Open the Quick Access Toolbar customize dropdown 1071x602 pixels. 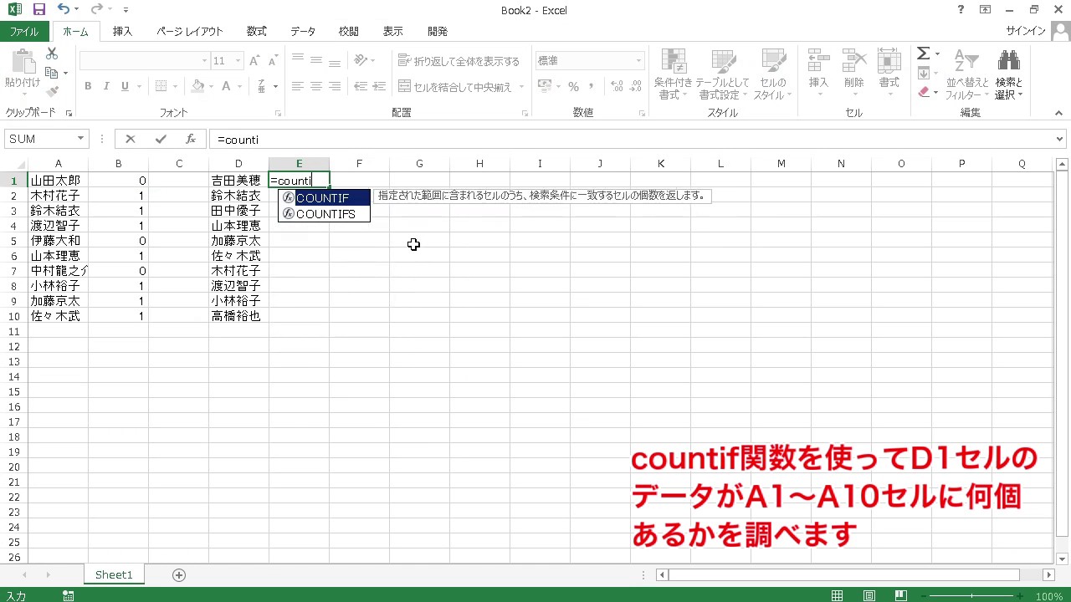pos(126,10)
